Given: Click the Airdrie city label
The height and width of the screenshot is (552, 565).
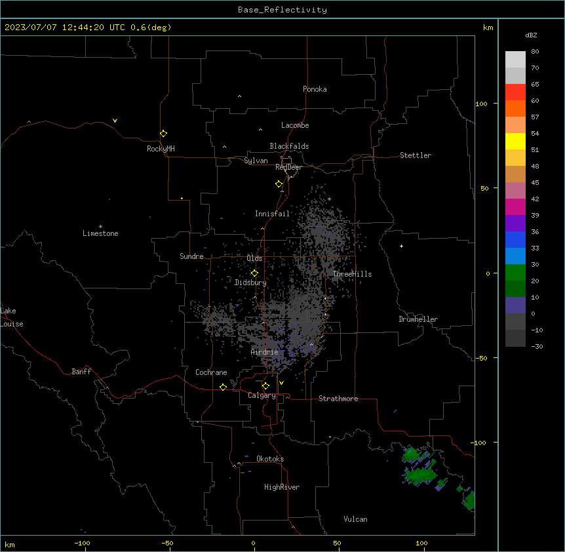Looking at the screenshot, I should [x=265, y=352].
